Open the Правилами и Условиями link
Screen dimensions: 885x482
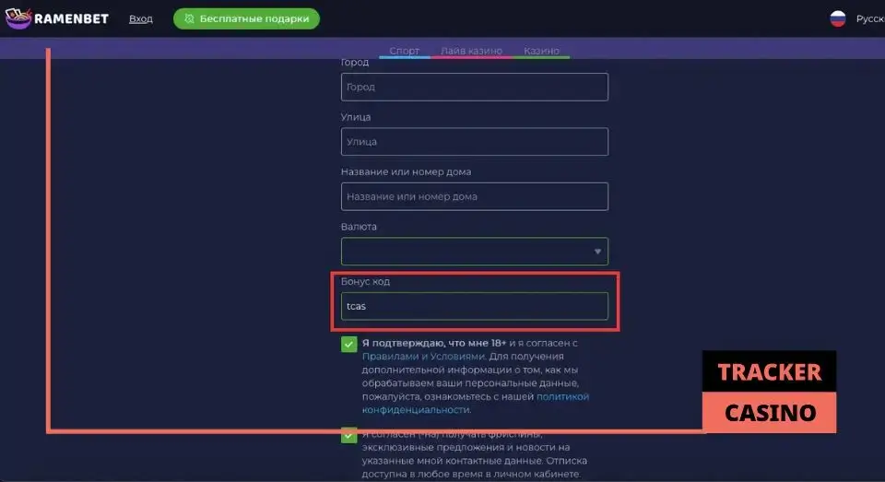click(x=423, y=356)
